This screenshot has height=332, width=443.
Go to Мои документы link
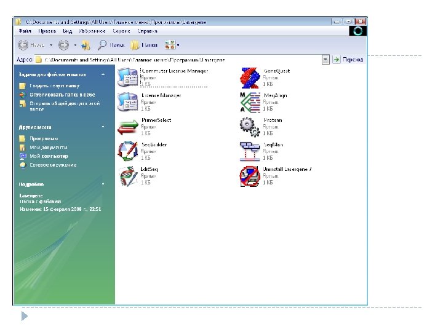tap(49, 148)
